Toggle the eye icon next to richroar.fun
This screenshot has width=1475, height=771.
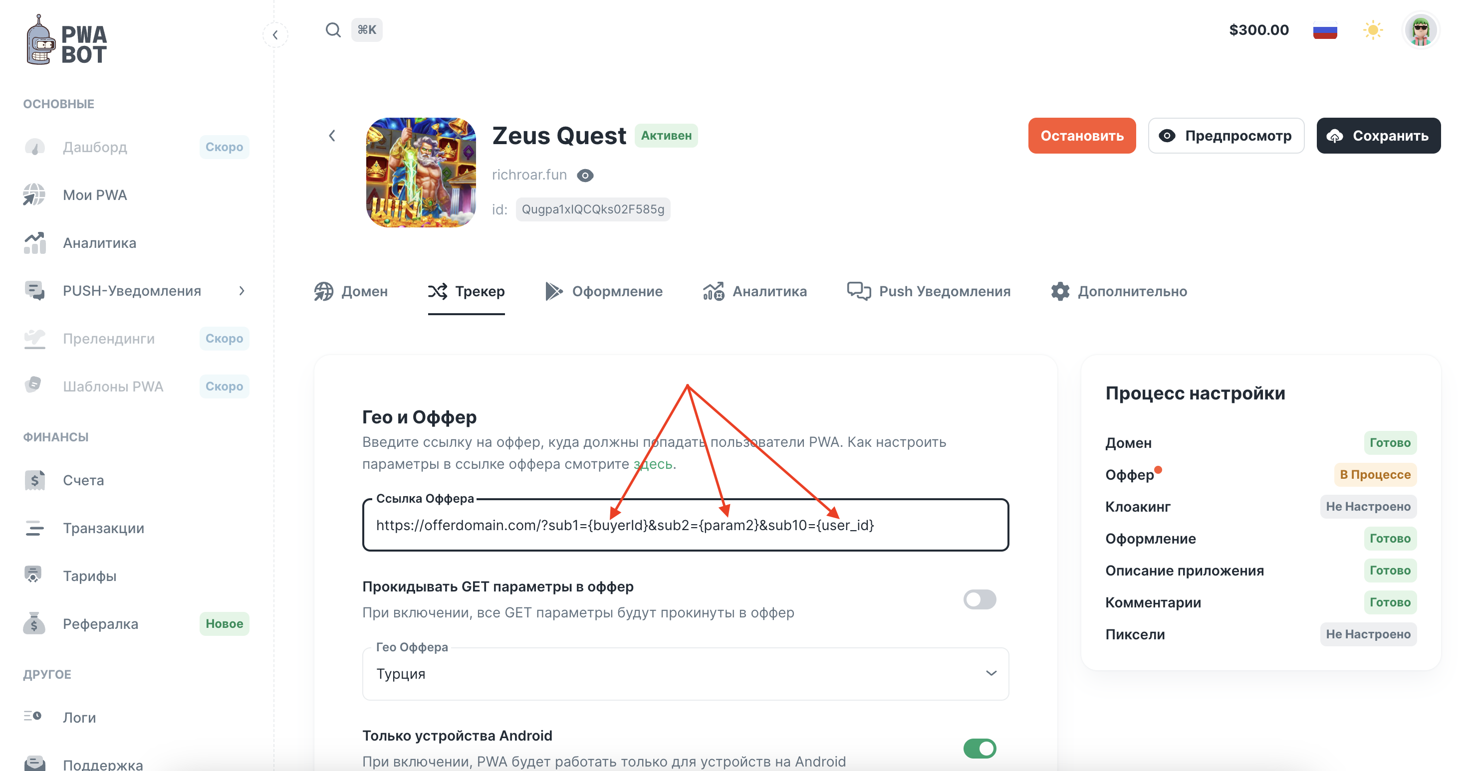[x=585, y=175]
